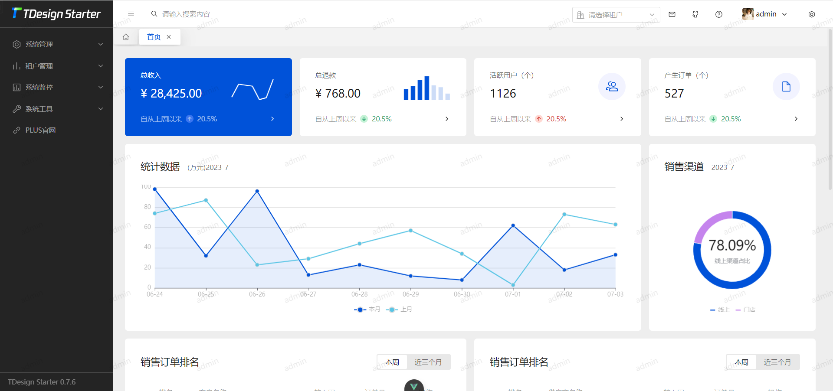Open the notification mail icon

(x=672, y=14)
